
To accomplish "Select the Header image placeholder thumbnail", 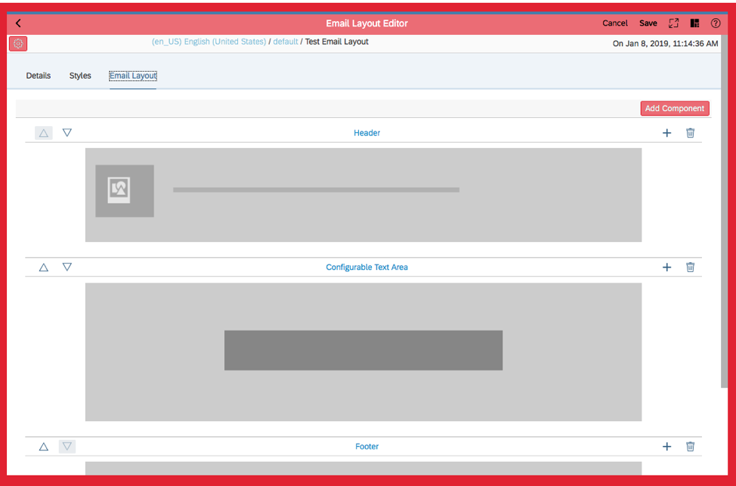I will 125,190.
